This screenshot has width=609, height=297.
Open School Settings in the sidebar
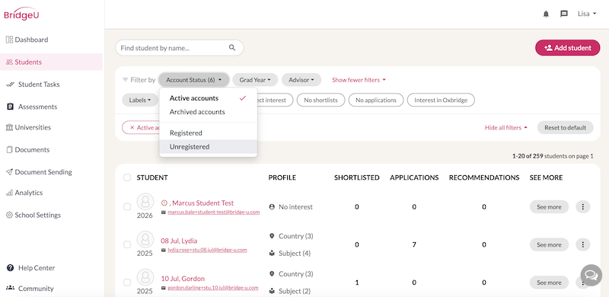33,215
